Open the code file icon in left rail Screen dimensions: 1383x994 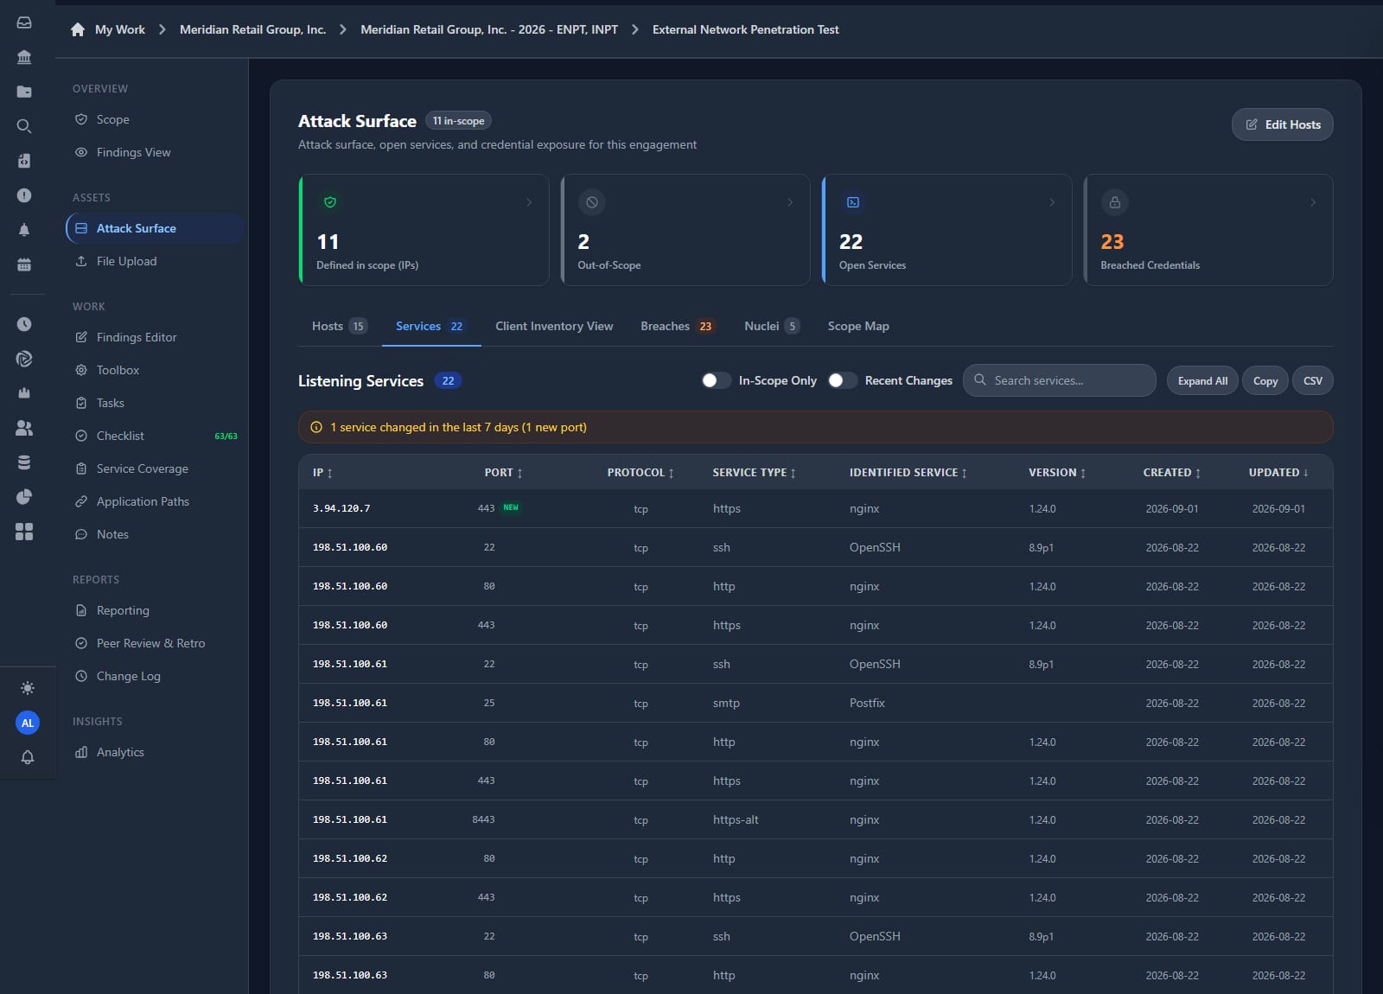pyautogui.click(x=24, y=161)
